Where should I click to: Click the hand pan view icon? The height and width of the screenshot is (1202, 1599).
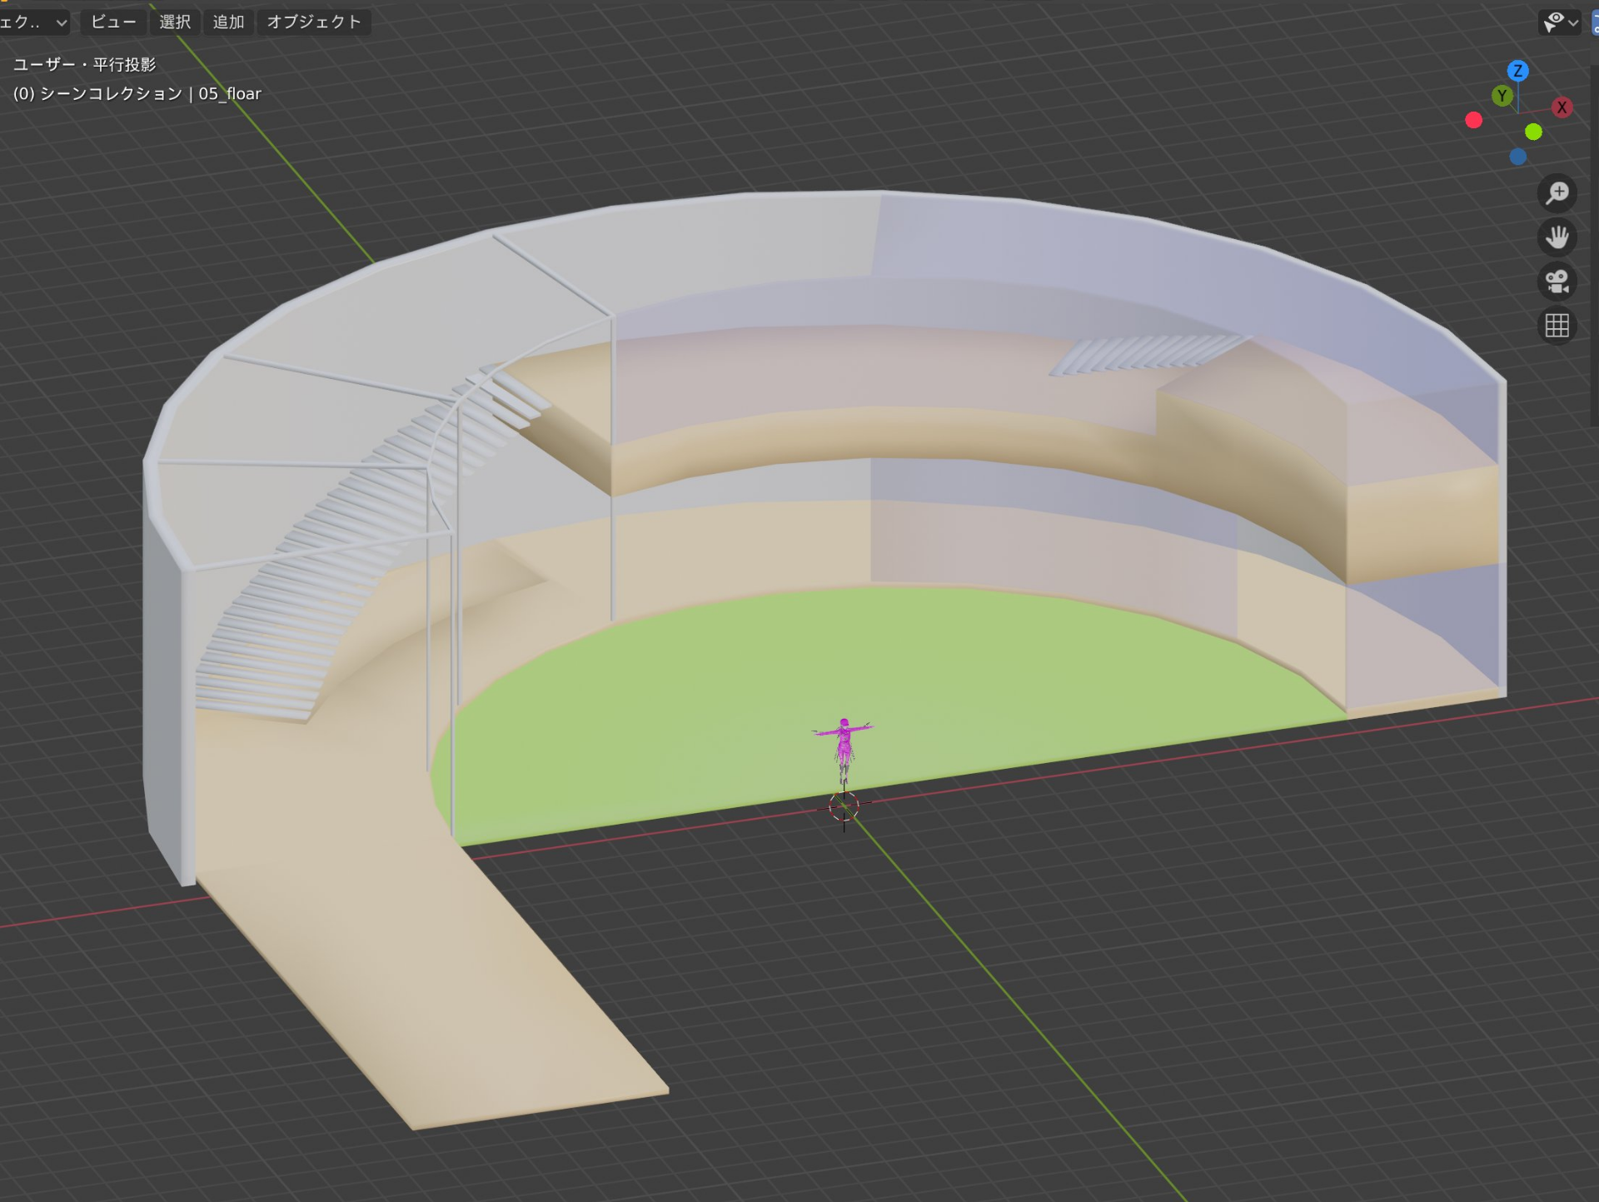click(1557, 237)
